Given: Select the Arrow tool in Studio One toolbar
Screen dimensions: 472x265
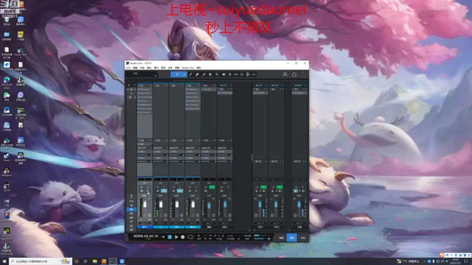Looking at the screenshot, I should click(177, 75).
